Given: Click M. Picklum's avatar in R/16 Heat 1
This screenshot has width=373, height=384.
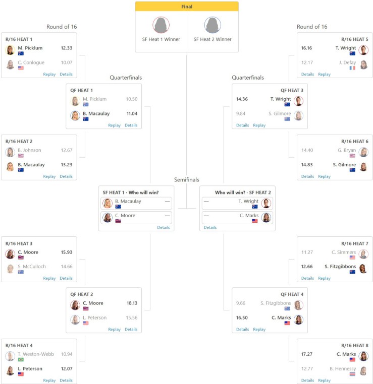Looking at the screenshot, I should pos(10,50).
